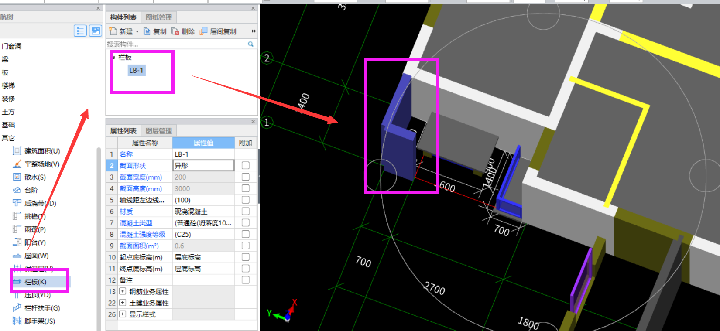Show more toolbar options via » arrow
Viewport: 720px width, 331px height.
(x=254, y=31)
